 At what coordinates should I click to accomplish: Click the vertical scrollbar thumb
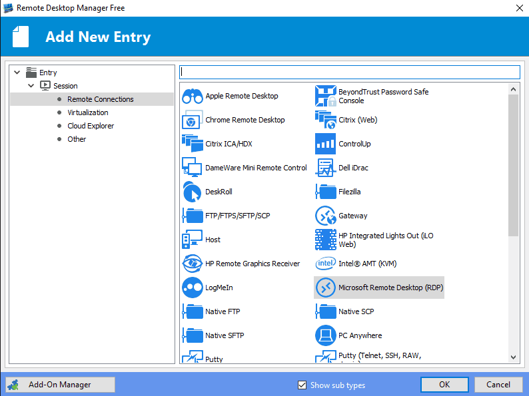[513, 165]
